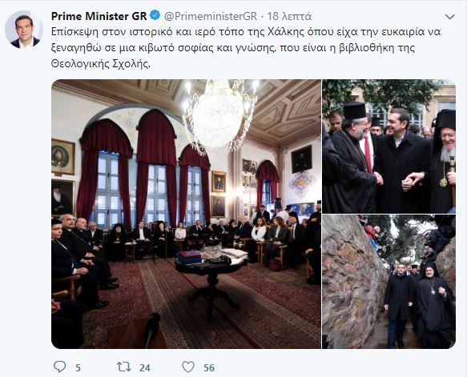Click the blue verified badge
Viewport: 467px width, 377px height.
pos(155,15)
